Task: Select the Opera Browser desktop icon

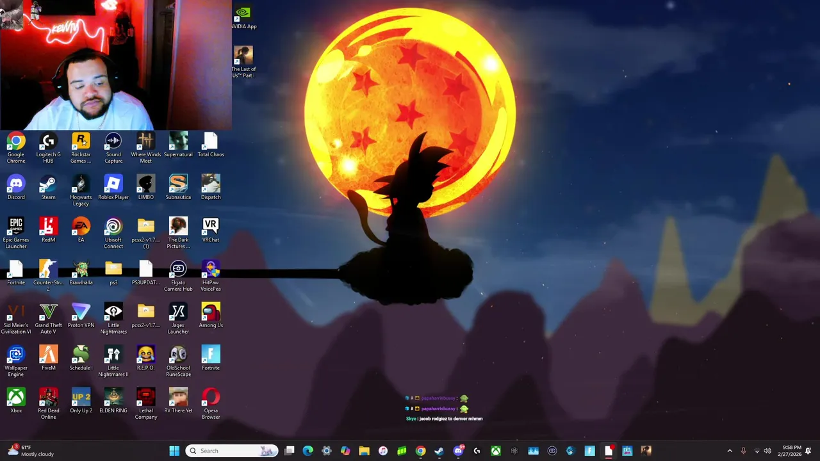Action: pos(211,405)
